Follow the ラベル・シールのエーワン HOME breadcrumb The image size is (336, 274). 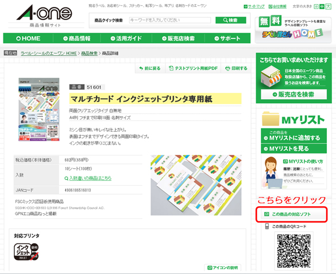click(x=49, y=53)
